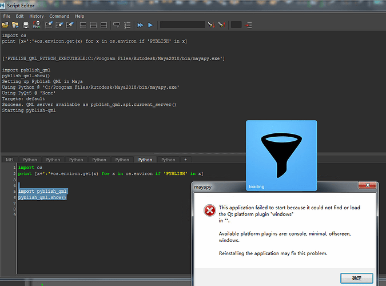Screen dimensions: 386x286
Task: Open the File menu
Action: tap(7, 16)
